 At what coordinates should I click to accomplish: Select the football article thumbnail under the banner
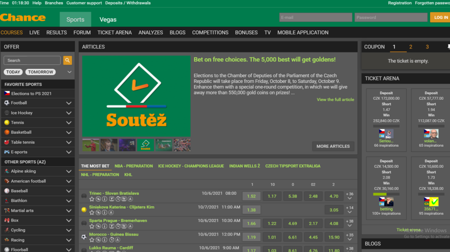pyautogui.click(x=91, y=145)
